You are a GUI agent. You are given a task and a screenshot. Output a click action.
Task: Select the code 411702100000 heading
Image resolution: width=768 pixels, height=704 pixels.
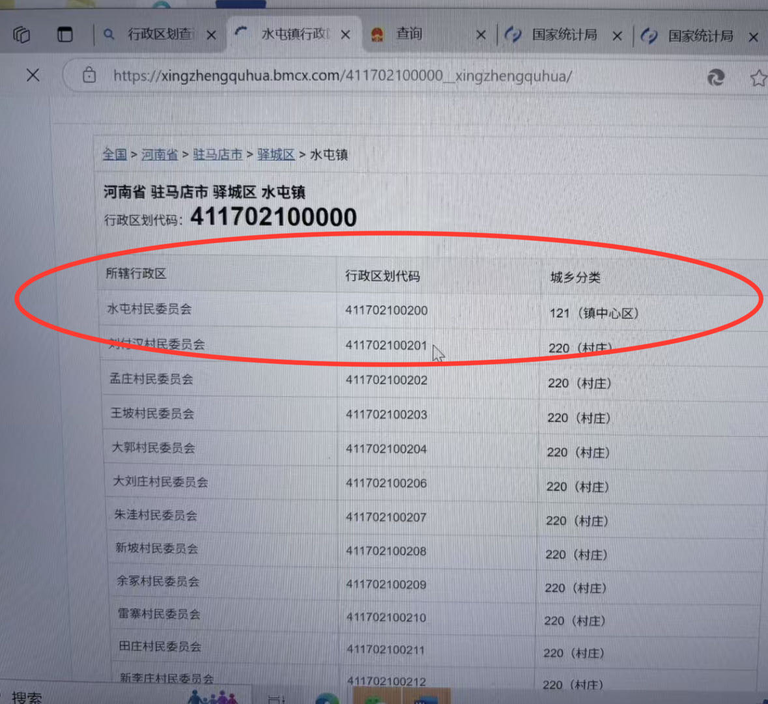tap(274, 218)
